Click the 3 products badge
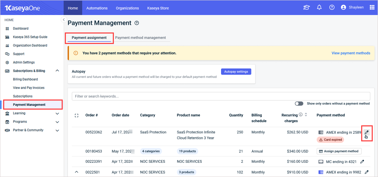Screen dimensions: 378x177 (187, 172)
